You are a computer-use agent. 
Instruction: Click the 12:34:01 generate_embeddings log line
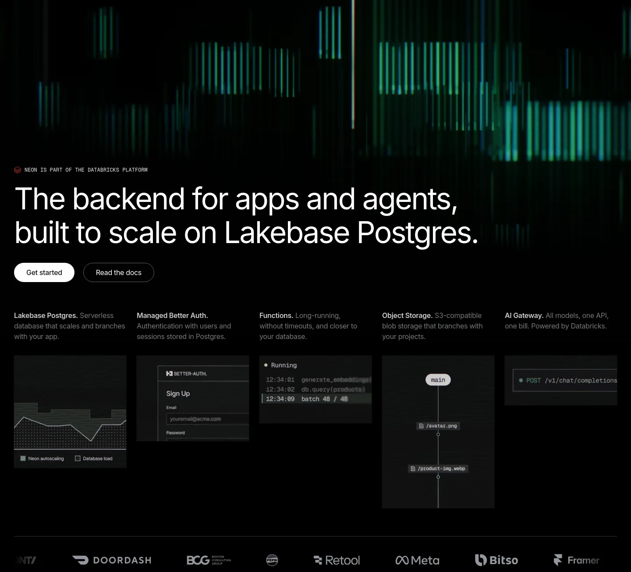click(x=319, y=380)
